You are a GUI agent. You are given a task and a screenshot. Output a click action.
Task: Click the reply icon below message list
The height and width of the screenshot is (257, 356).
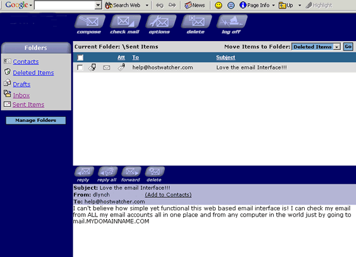click(x=84, y=172)
